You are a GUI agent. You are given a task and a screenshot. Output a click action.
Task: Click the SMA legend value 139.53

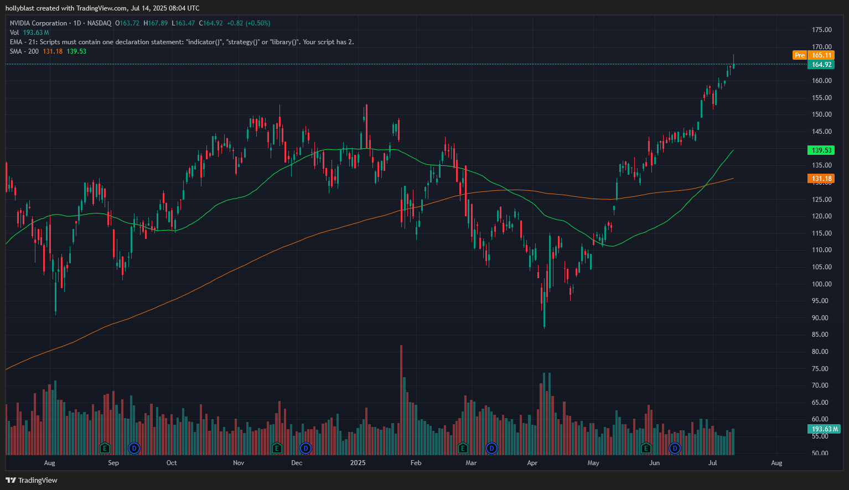point(76,51)
